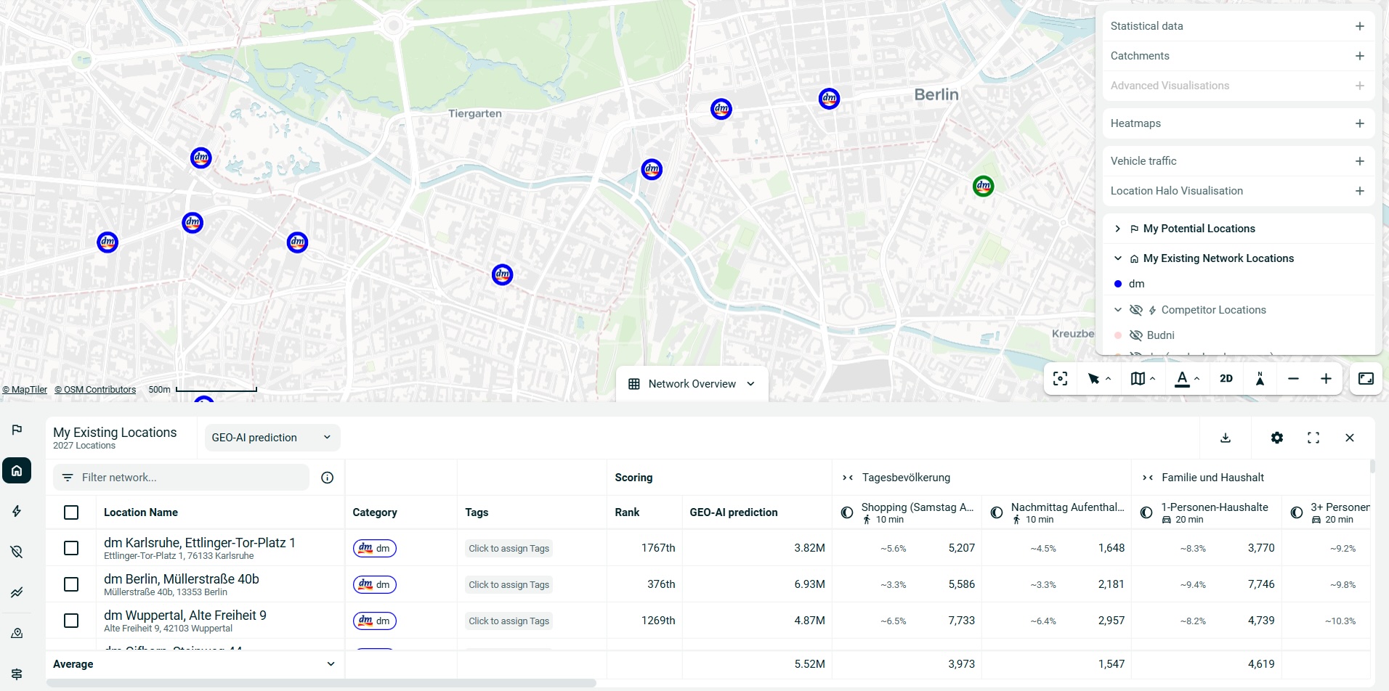Open the potential locations flag sidebar icon

[x=17, y=430]
